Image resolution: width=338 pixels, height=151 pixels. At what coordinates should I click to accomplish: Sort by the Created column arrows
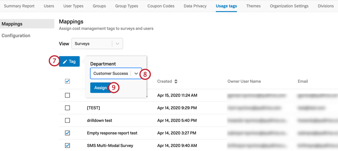point(176,81)
